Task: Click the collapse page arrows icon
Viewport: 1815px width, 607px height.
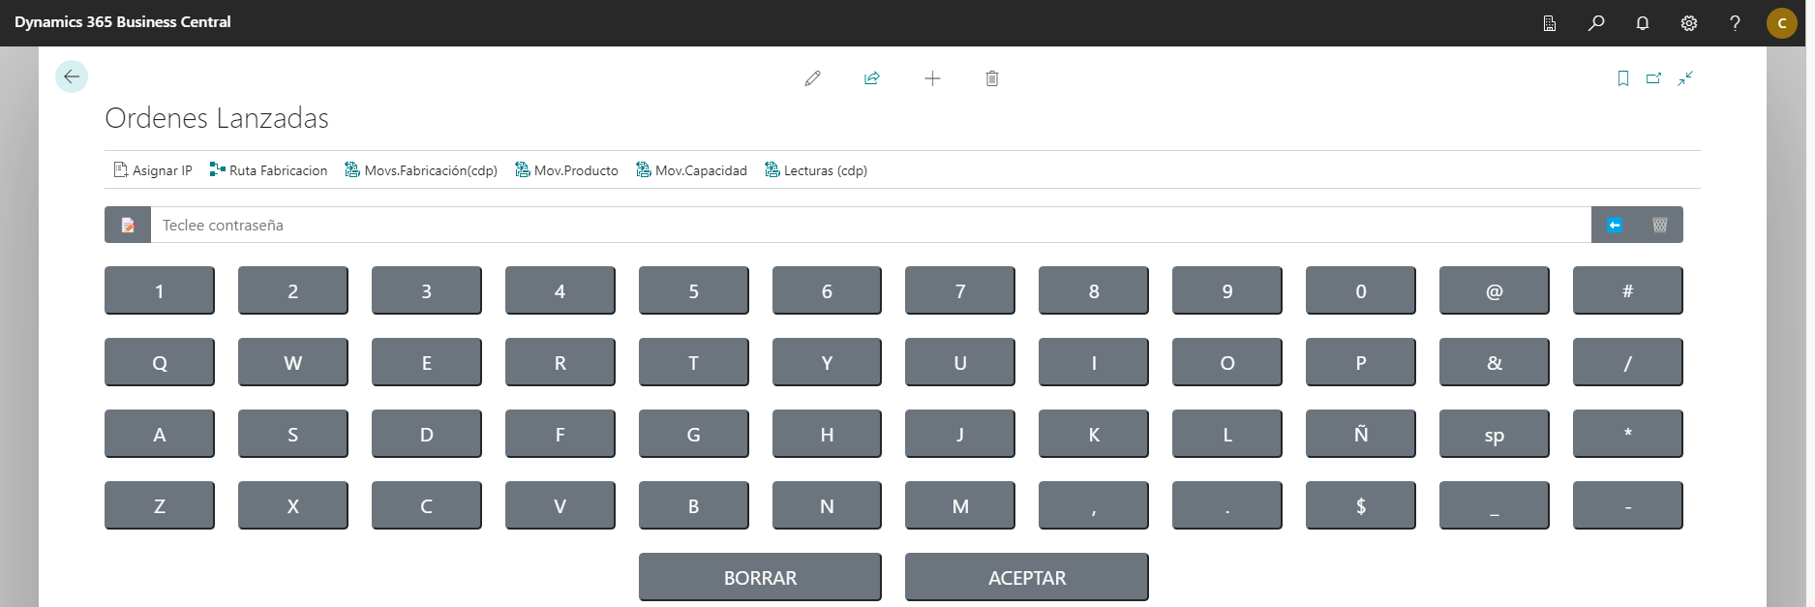Action: coord(1685,78)
